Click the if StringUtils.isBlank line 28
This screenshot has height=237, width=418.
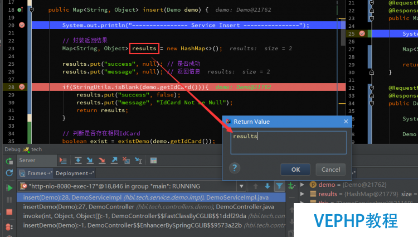click(x=135, y=87)
